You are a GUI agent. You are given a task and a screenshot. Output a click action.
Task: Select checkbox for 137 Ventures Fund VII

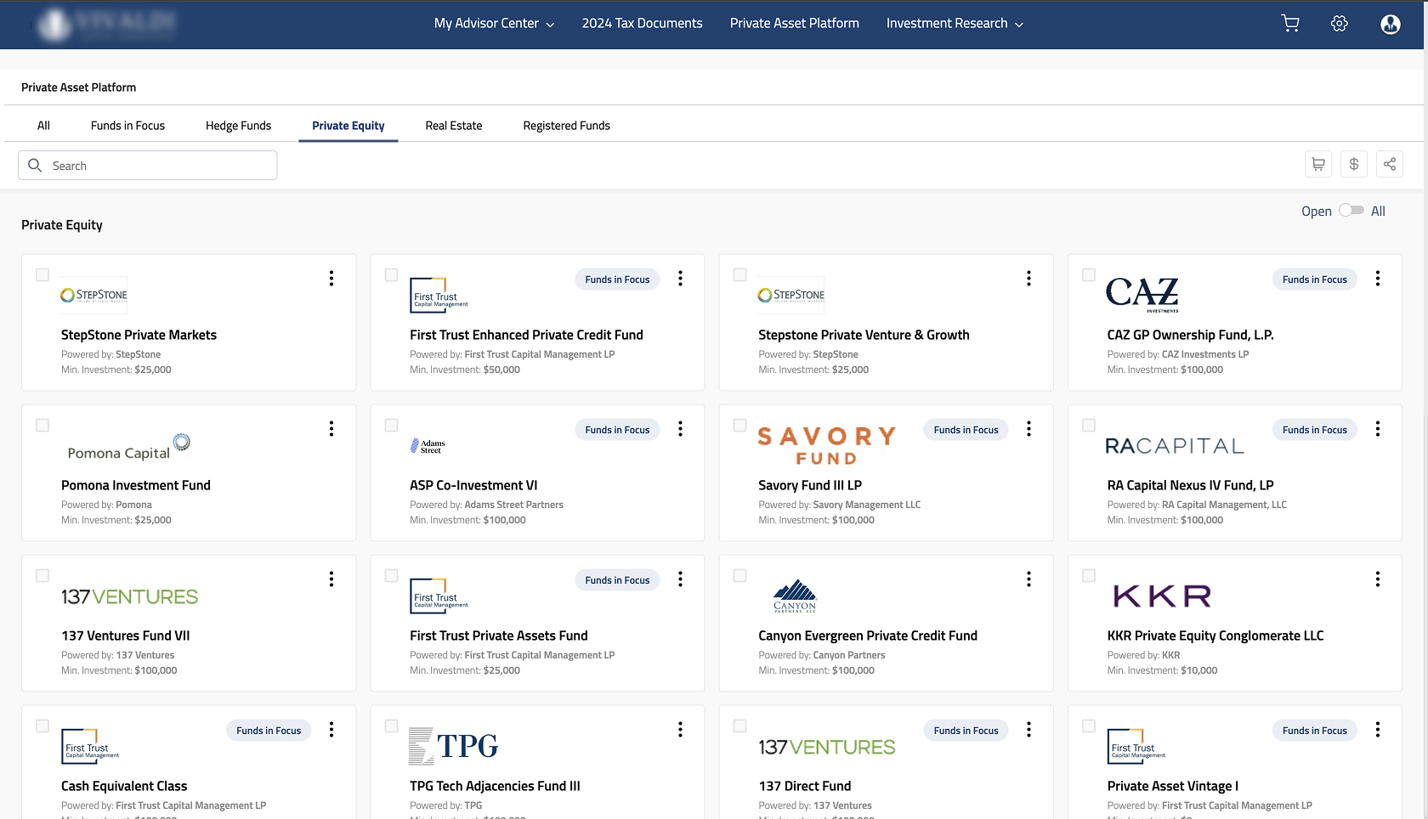42,575
